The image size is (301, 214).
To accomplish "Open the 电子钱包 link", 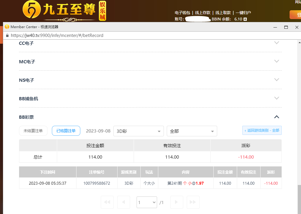I will [x=183, y=13].
